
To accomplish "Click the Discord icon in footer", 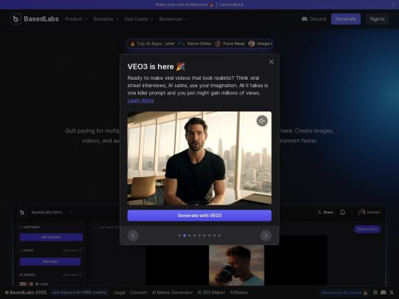I will coord(383,292).
